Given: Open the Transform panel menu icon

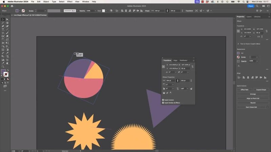Looking at the screenshot, I should coord(193,60).
